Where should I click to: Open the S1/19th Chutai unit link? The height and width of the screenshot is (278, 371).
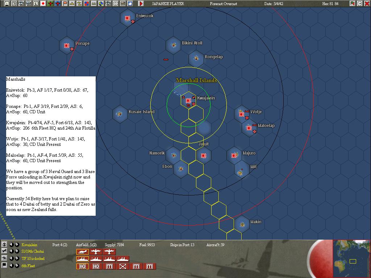point(33,251)
